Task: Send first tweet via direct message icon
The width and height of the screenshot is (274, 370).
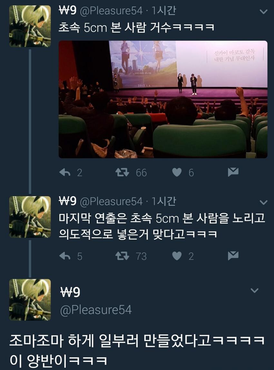Action: click(x=233, y=172)
